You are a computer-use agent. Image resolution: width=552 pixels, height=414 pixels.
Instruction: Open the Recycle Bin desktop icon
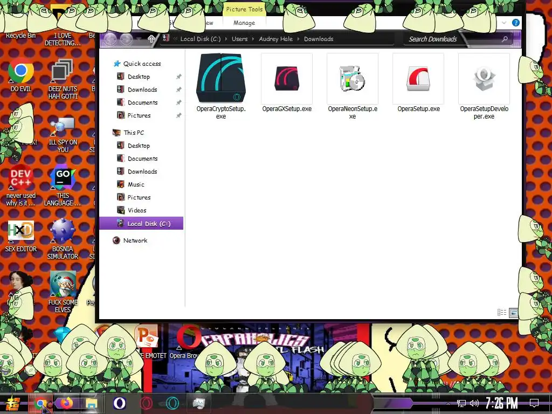pos(21,35)
